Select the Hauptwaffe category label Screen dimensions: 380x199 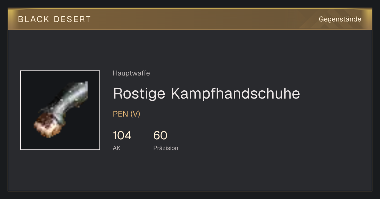click(x=131, y=73)
